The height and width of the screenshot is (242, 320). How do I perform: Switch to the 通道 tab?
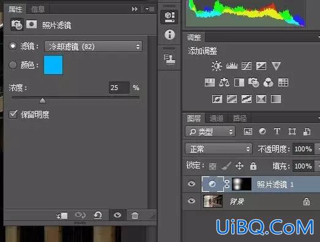217,118
